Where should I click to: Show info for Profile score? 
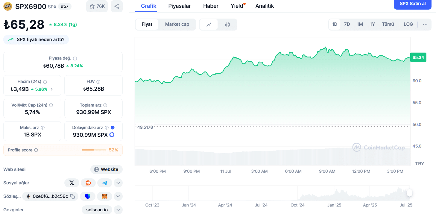(x=36, y=150)
